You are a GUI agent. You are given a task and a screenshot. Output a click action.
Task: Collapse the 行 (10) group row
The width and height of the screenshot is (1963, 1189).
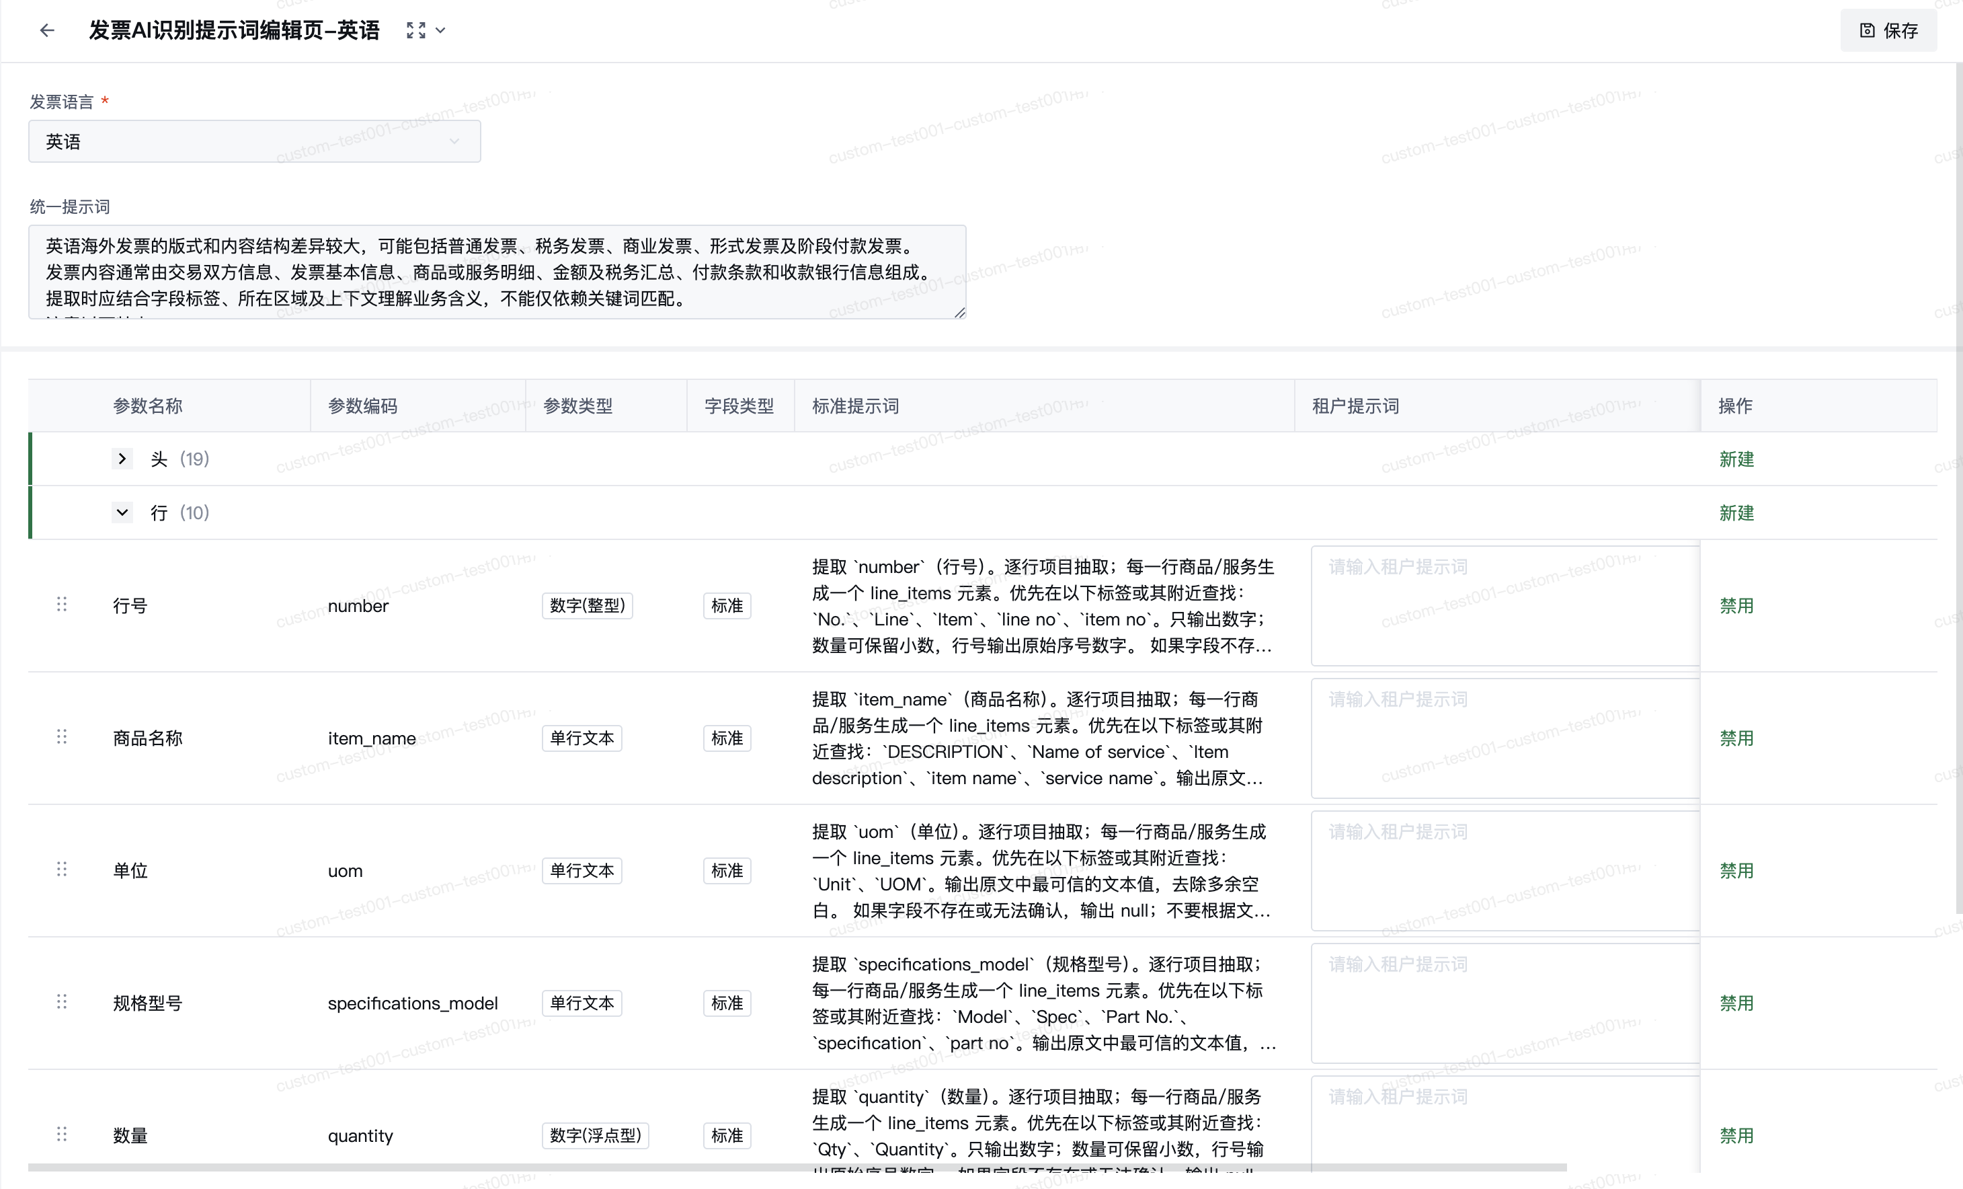[x=122, y=512]
